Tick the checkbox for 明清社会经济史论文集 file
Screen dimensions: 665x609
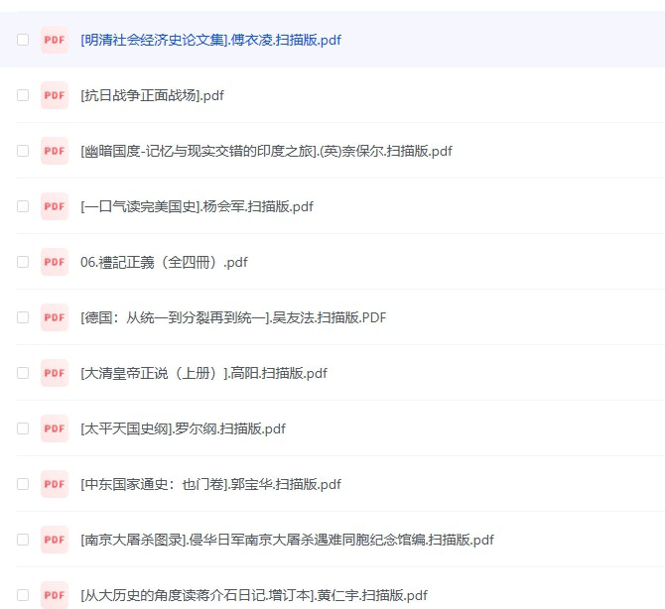pos(23,40)
